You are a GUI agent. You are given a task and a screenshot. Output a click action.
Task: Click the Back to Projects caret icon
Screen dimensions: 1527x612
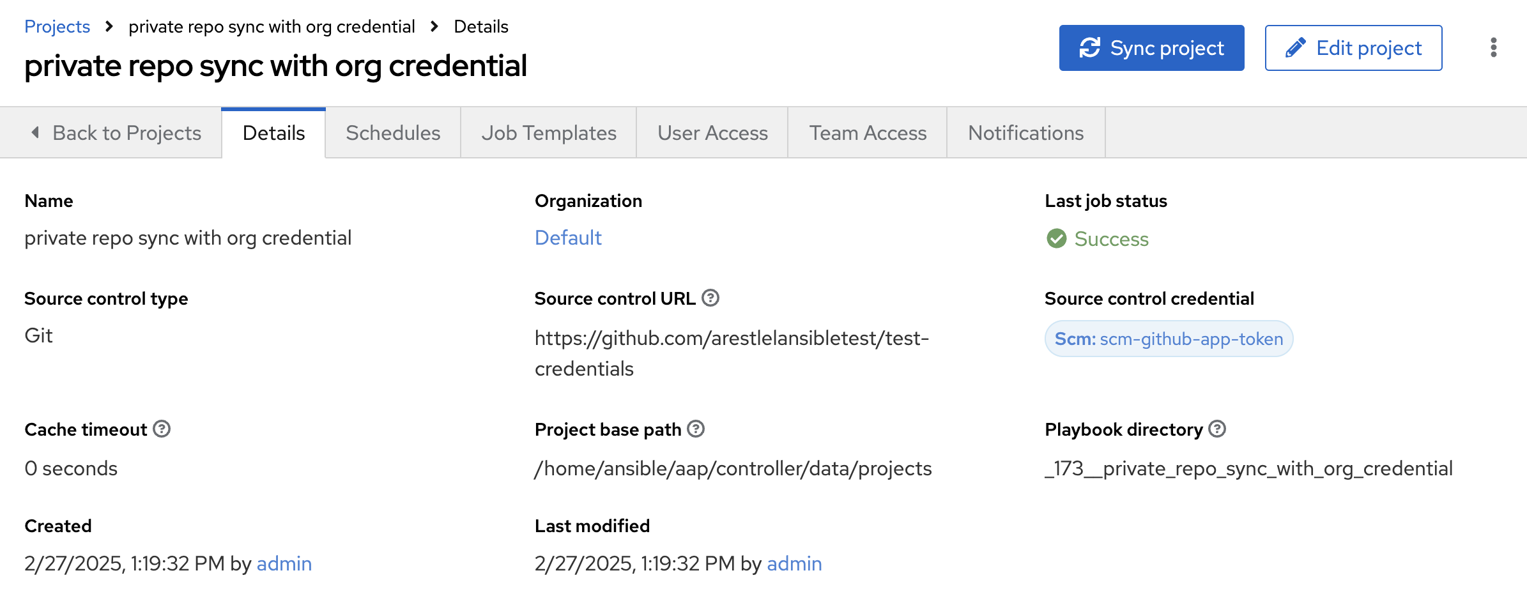click(36, 133)
